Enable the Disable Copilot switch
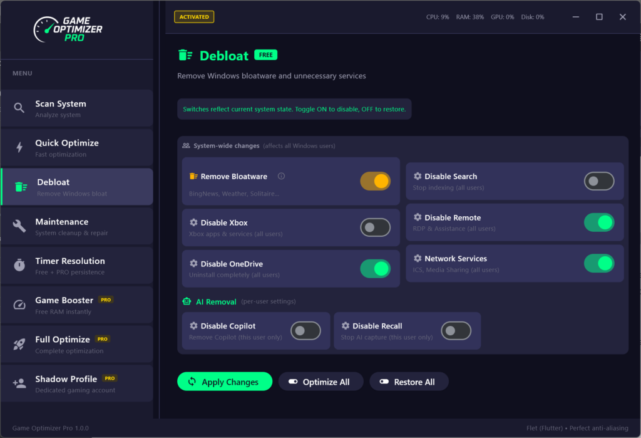The height and width of the screenshot is (438, 641). coord(305,331)
